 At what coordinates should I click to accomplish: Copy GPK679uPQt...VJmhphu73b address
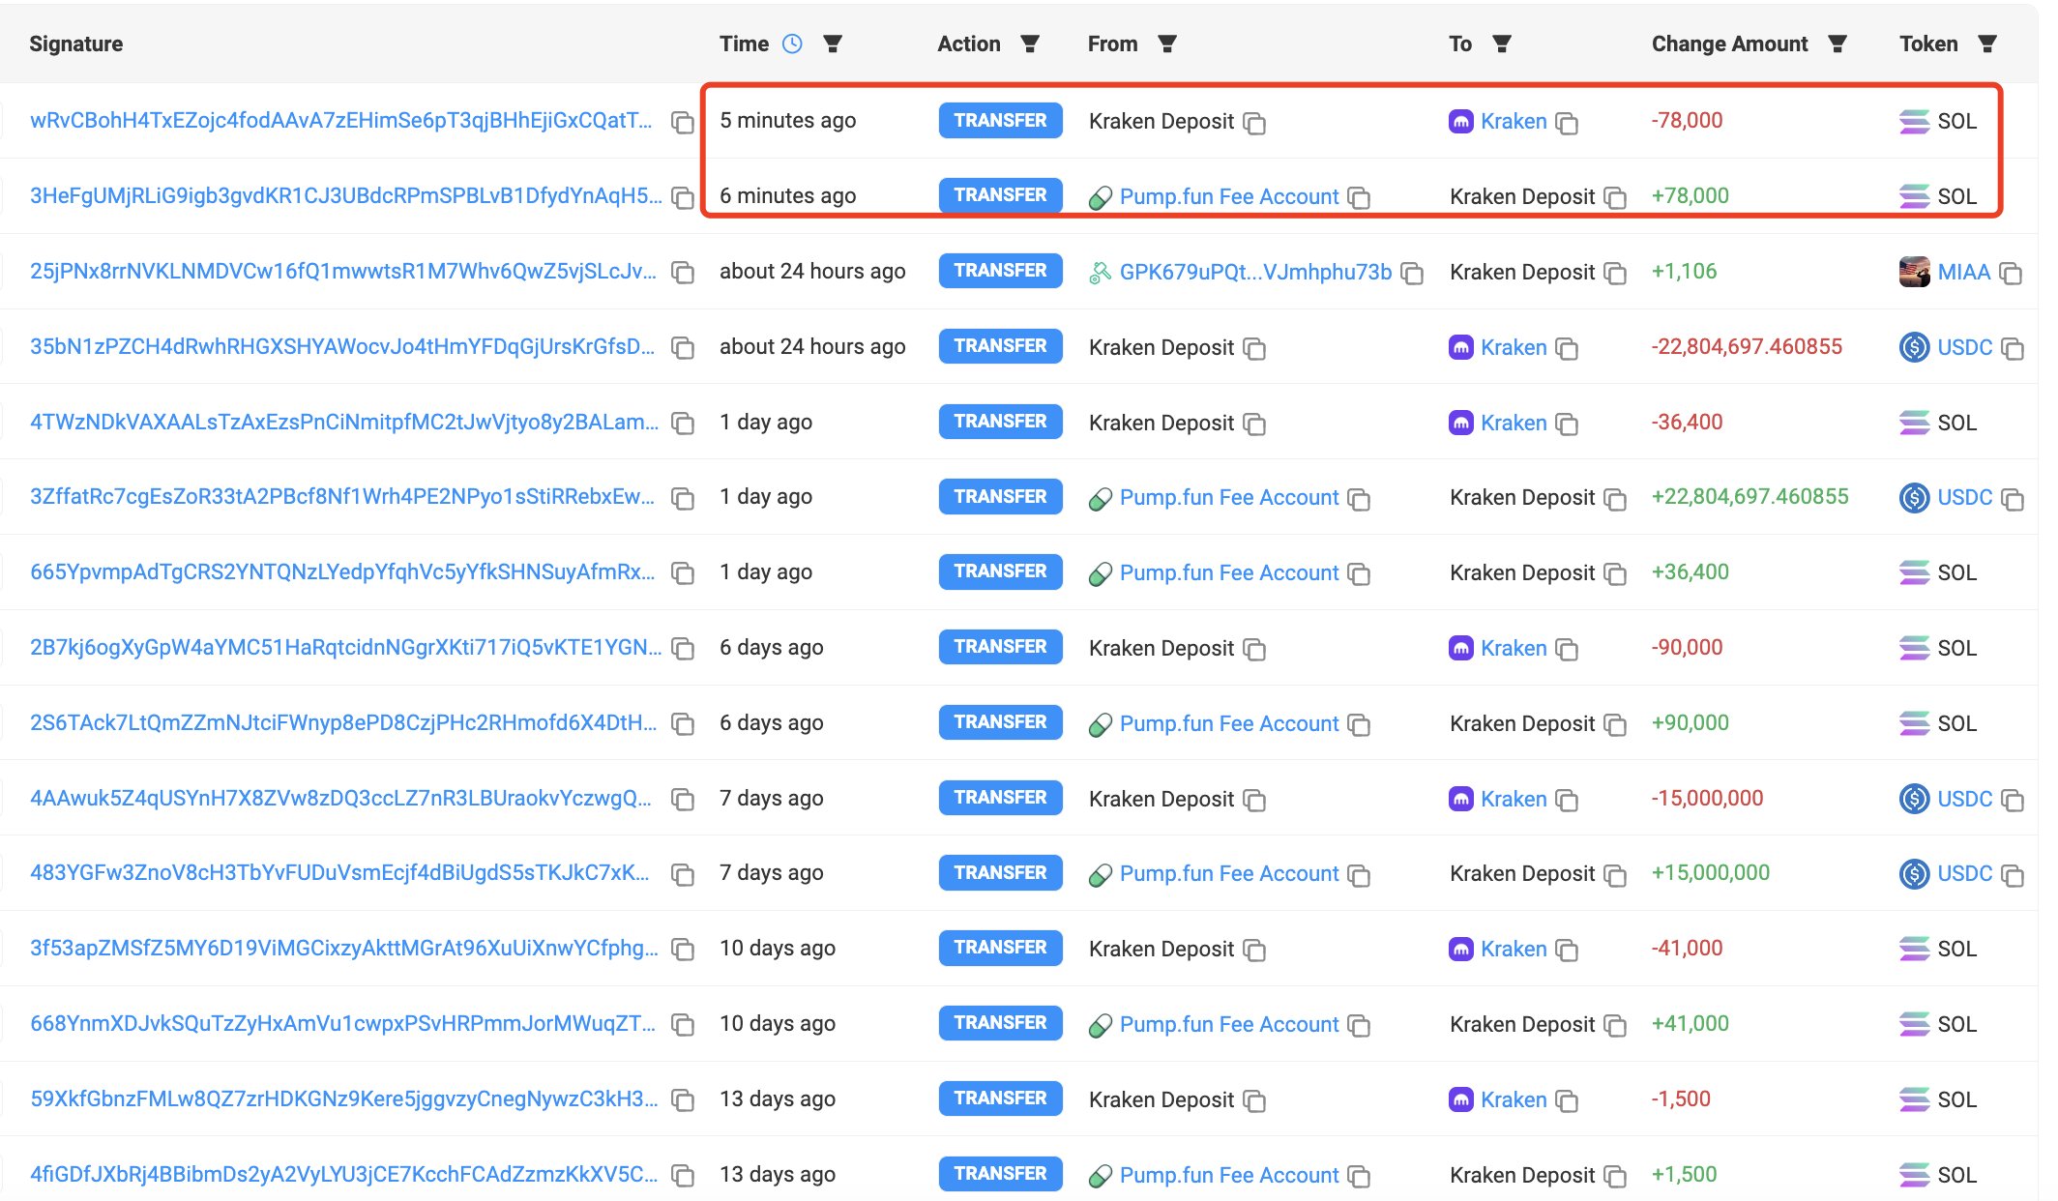tap(1412, 274)
